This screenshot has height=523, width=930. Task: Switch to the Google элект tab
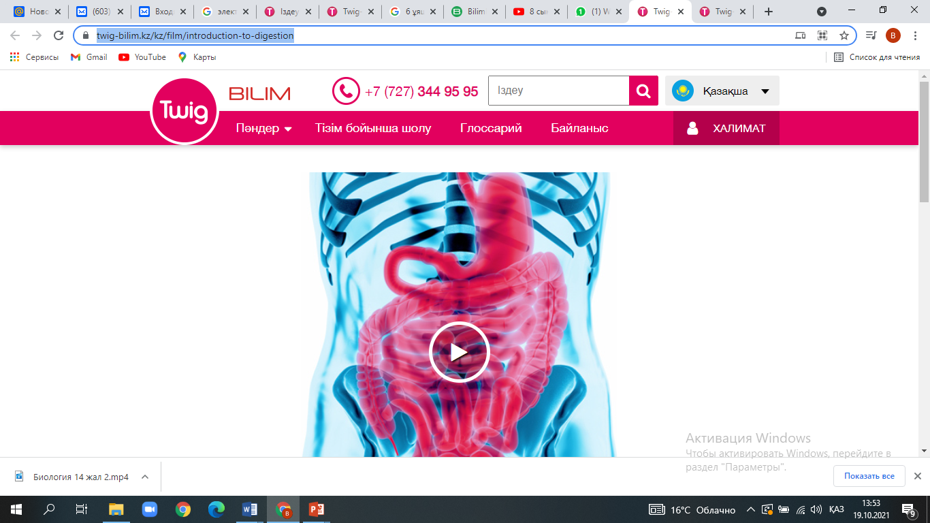(x=225, y=12)
